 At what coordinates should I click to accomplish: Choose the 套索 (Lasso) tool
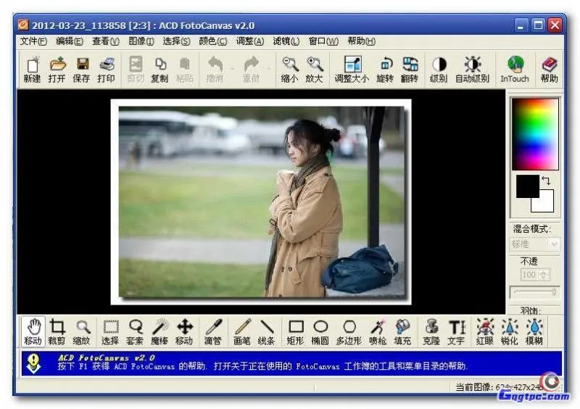(135, 331)
